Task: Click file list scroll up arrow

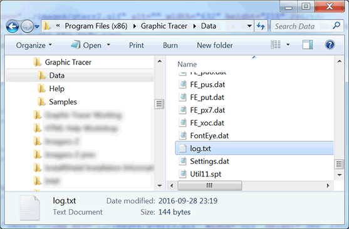Action: (339, 61)
